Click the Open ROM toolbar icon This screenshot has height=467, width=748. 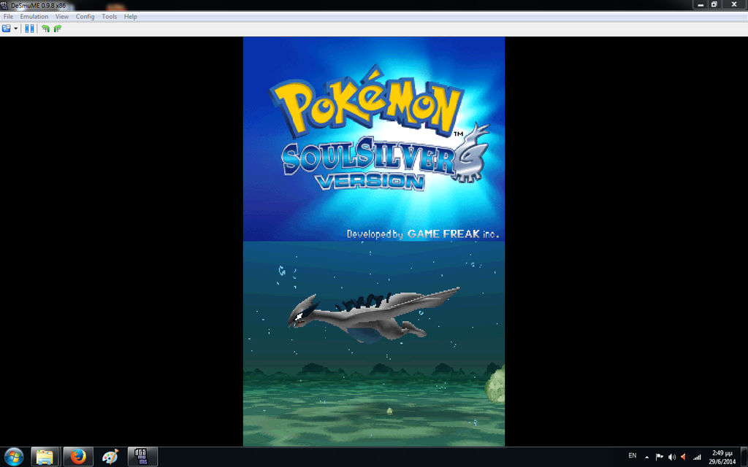(6, 28)
